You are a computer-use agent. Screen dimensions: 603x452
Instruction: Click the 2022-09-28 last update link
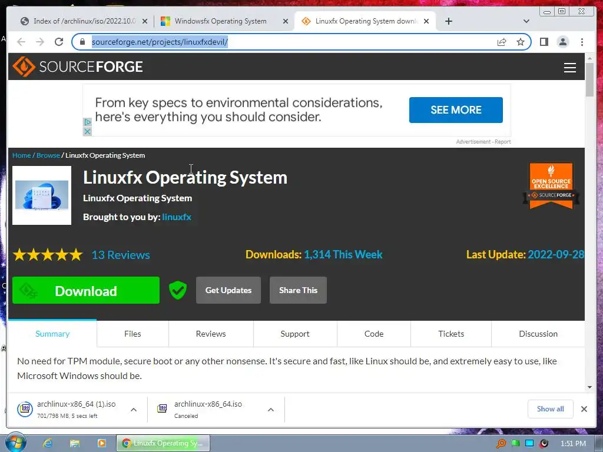556,254
